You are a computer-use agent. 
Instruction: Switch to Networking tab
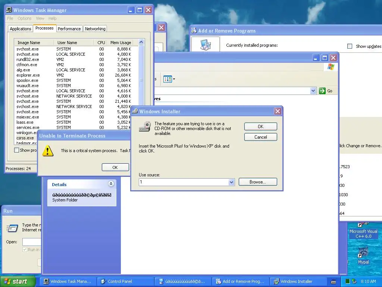pos(95,29)
